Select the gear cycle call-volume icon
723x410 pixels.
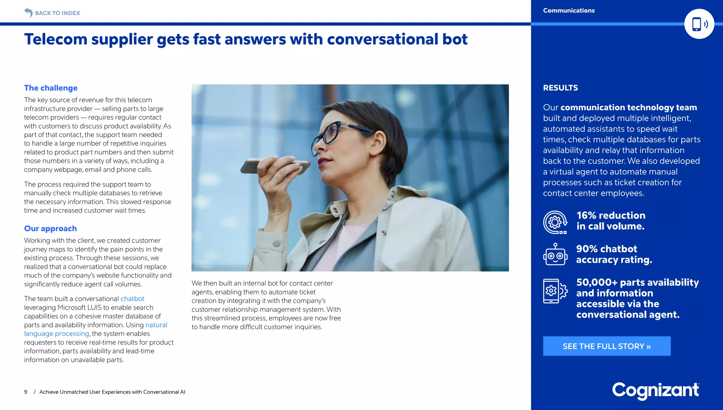click(555, 222)
